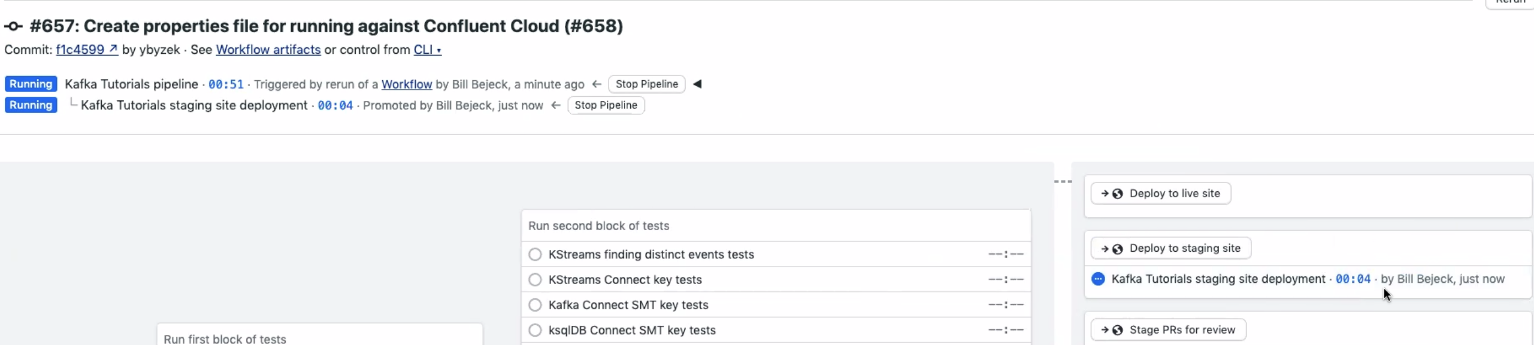The image size is (1534, 345).
Task: Click the Running badge of Kafka Tutorials pipeline
Action: (x=31, y=84)
